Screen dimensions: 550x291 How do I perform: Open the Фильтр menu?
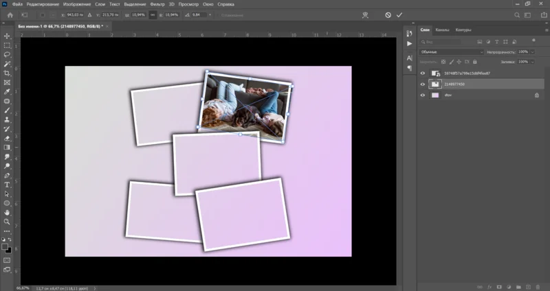coord(157,4)
